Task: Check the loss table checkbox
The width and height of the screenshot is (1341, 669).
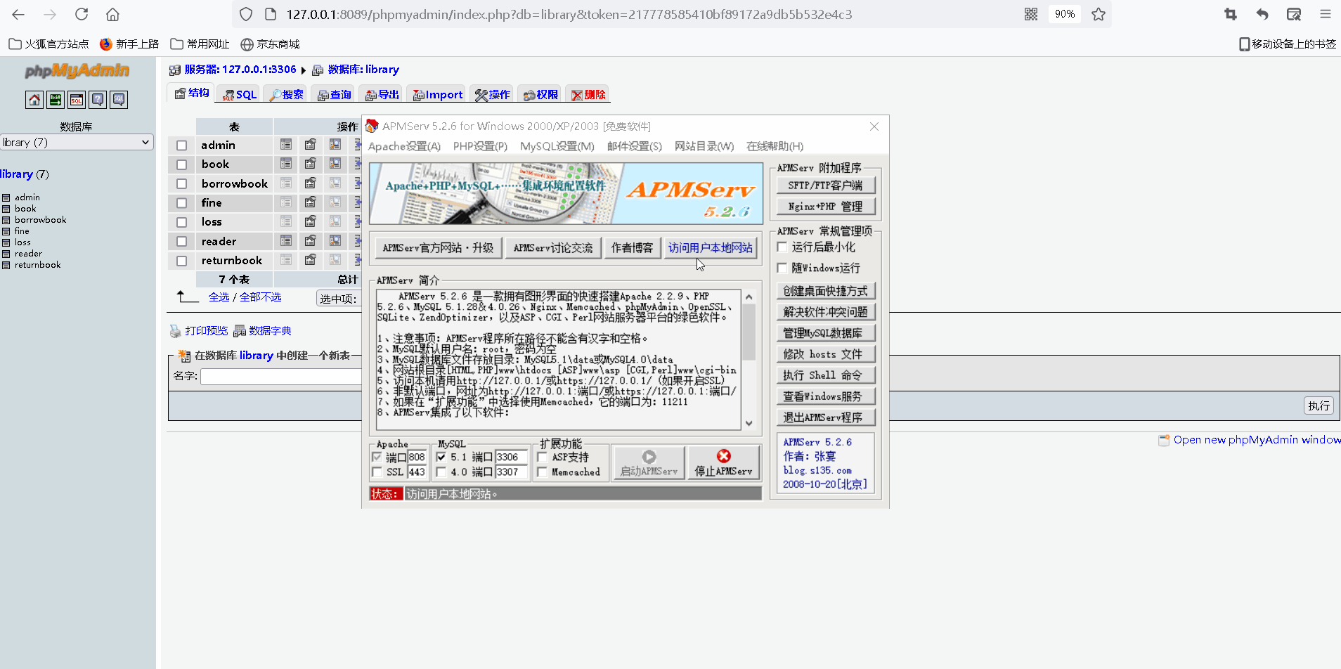Action: (182, 222)
